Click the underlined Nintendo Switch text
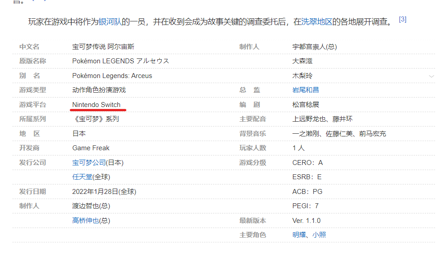436x255 pixels. click(96, 105)
